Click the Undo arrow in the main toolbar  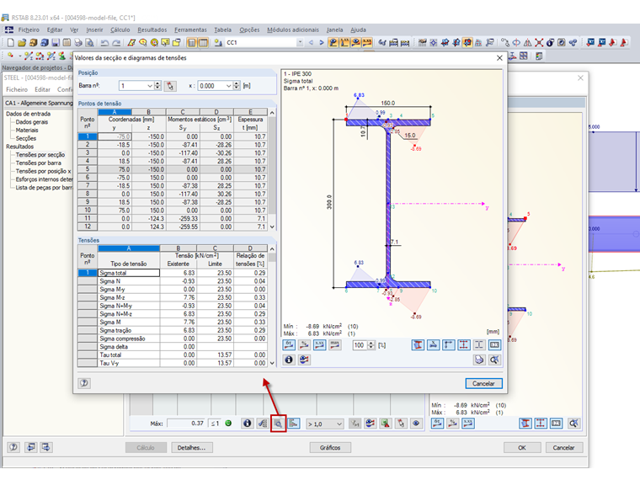coord(104,42)
